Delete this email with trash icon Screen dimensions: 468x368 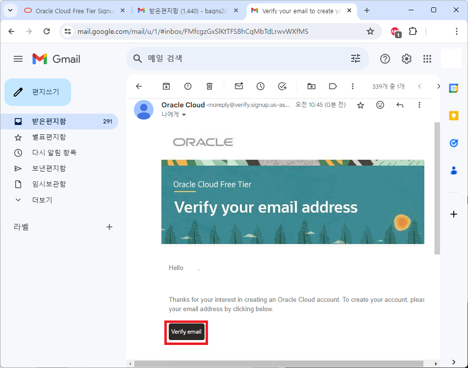(x=209, y=86)
